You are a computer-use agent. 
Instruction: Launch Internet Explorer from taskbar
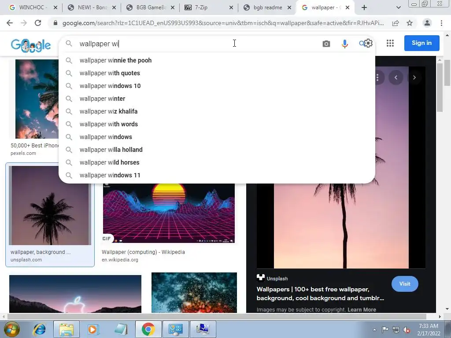tap(39, 329)
